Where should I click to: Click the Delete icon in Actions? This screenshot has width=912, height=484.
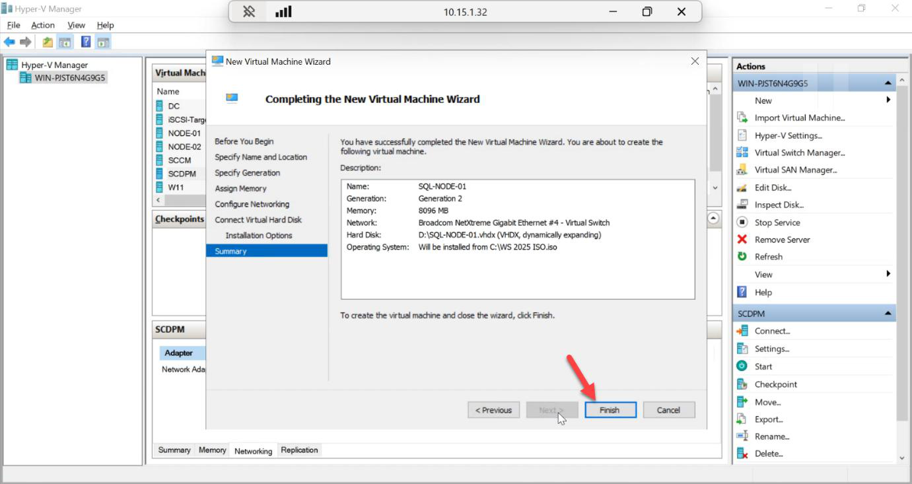(742, 454)
